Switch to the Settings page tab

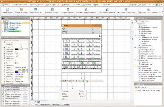pos(55,105)
